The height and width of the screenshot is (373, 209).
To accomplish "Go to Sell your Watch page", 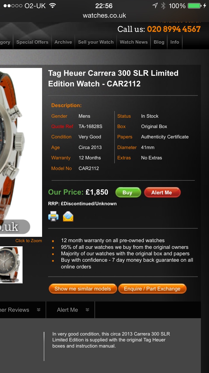I will [x=96, y=42].
